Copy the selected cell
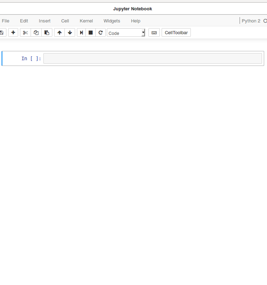 click(36, 33)
